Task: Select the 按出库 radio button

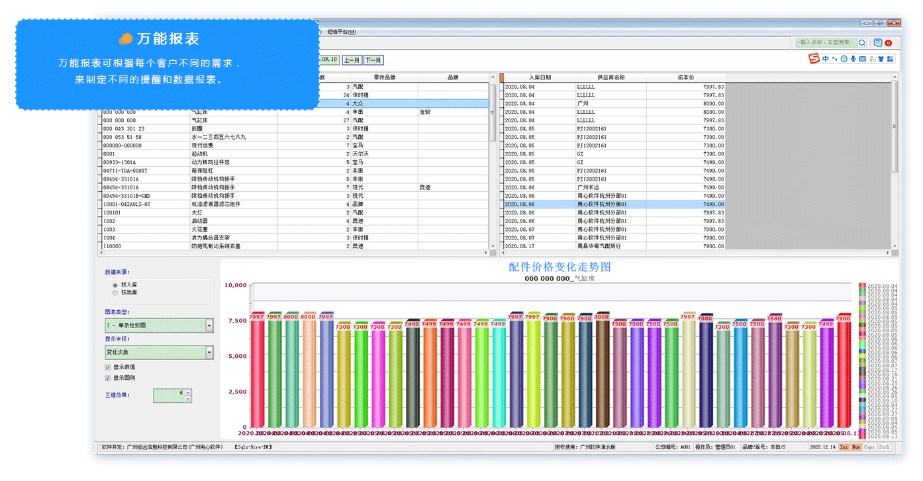Action: [x=115, y=292]
